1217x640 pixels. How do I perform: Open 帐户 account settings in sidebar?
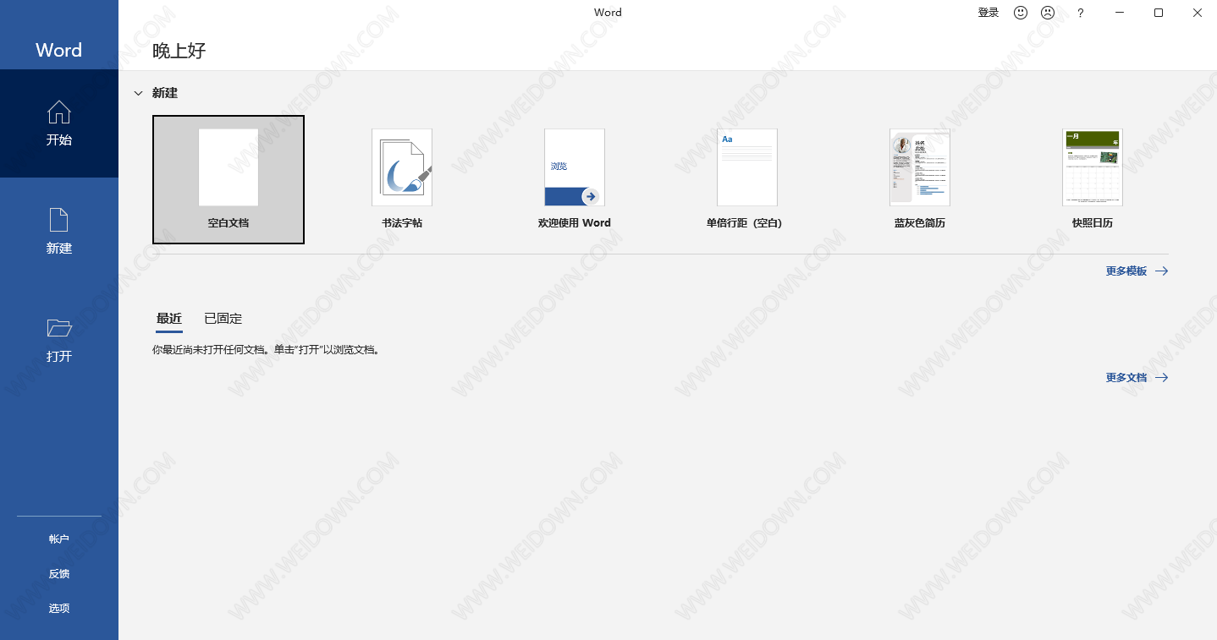[59, 539]
